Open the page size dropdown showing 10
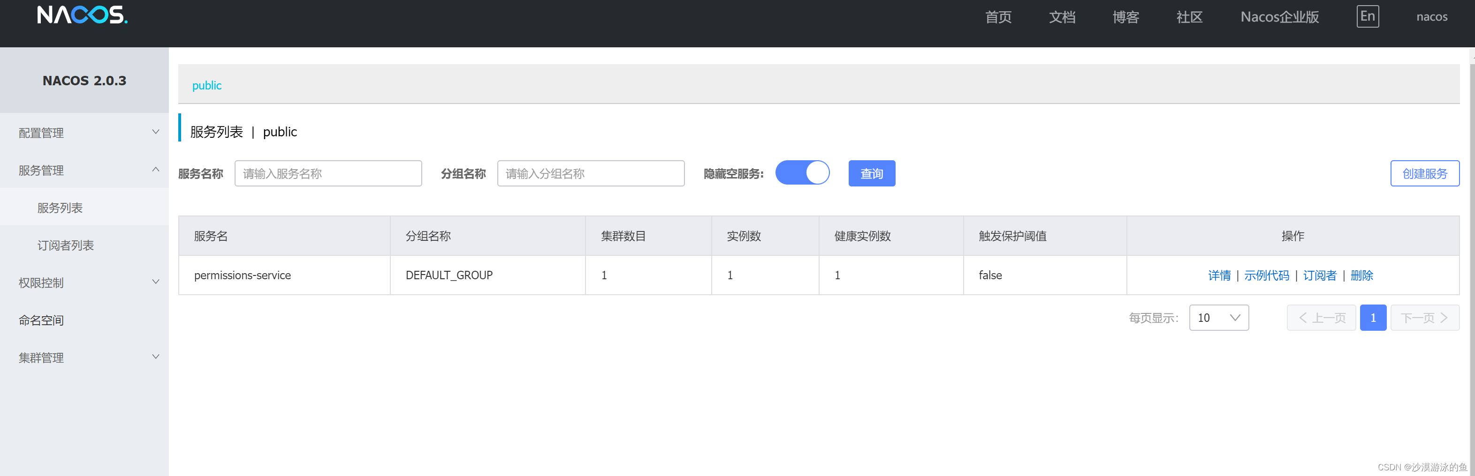The image size is (1475, 476). coord(1218,318)
